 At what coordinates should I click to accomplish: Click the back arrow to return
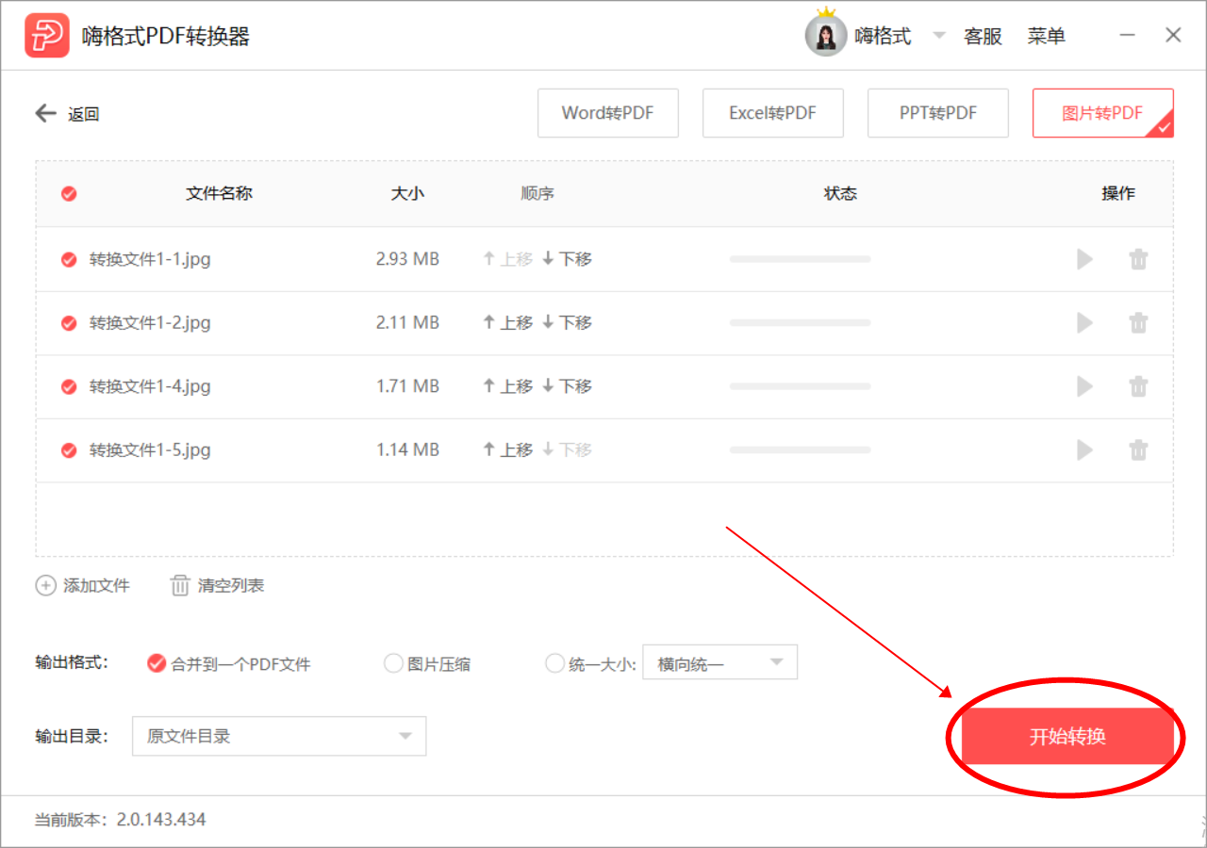tap(45, 113)
